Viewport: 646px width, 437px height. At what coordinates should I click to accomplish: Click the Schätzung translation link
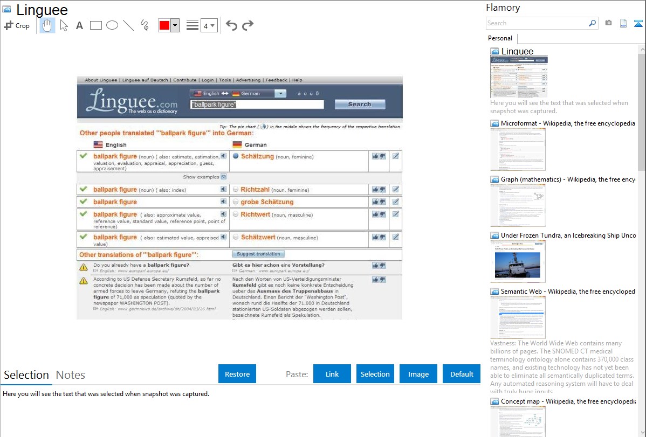[x=257, y=156]
